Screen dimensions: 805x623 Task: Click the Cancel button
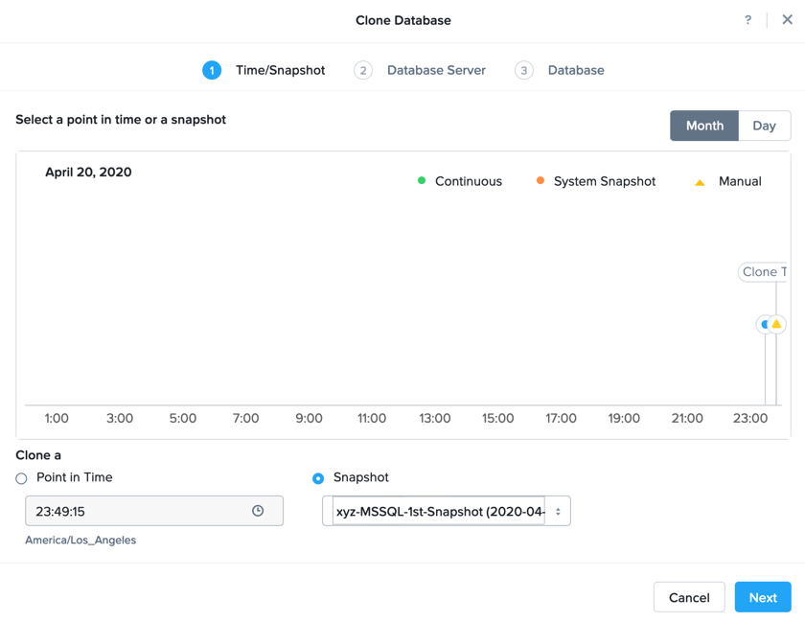(x=689, y=597)
